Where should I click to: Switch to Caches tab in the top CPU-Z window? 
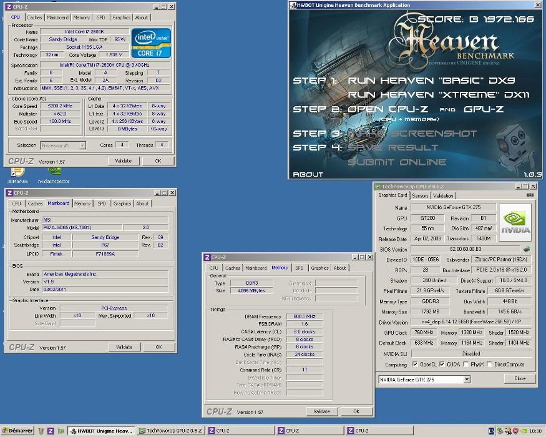click(34, 17)
